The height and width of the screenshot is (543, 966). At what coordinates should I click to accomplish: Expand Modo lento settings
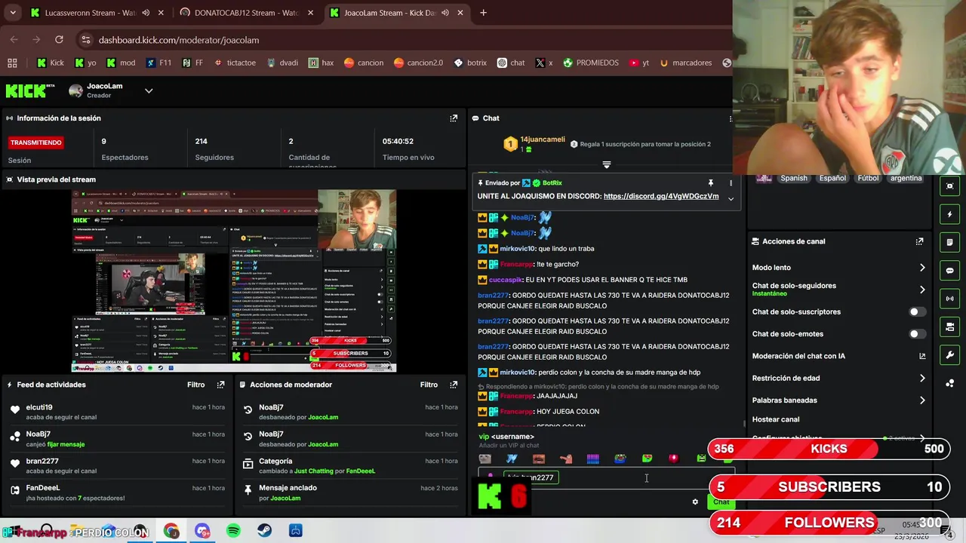(x=921, y=268)
